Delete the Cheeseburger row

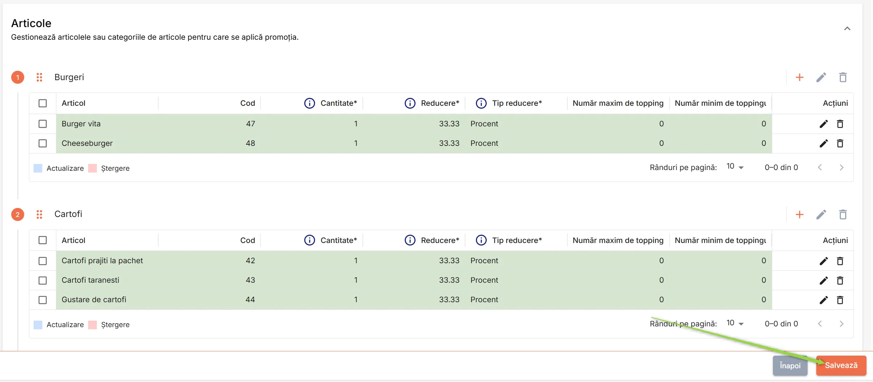[840, 143]
